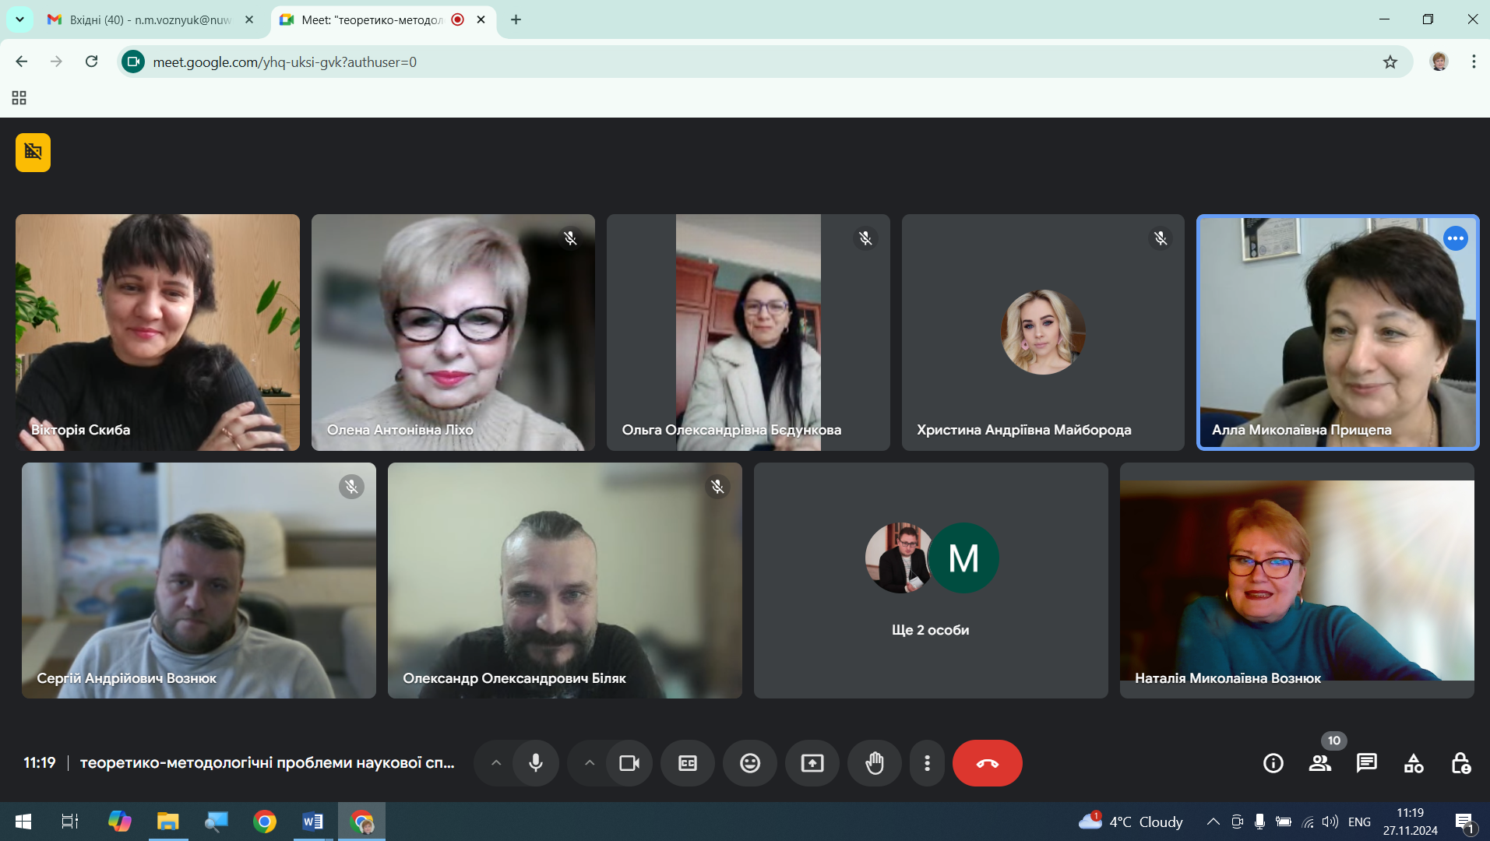Raise your hand in the meeting
1490x841 pixels.
pos(875,763)
